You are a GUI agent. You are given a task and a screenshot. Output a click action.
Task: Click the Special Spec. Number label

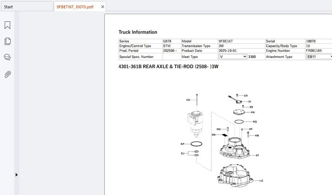pyautogui.click(x=136, y=57)
